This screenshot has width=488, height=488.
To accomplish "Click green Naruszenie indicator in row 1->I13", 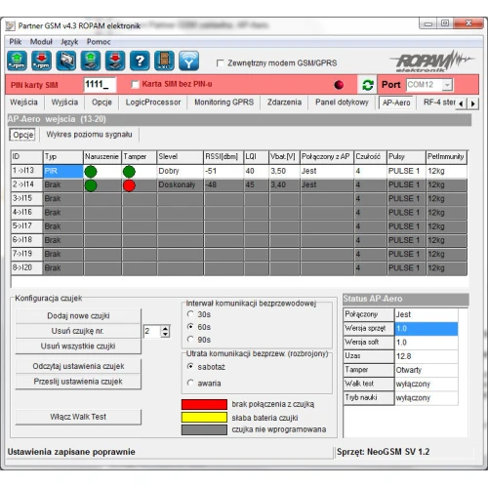I will (x=91, y=172).
